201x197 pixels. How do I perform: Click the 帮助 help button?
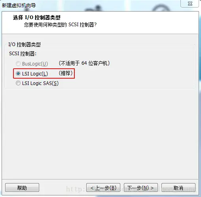pyautogui.click(x=22, y=187)
